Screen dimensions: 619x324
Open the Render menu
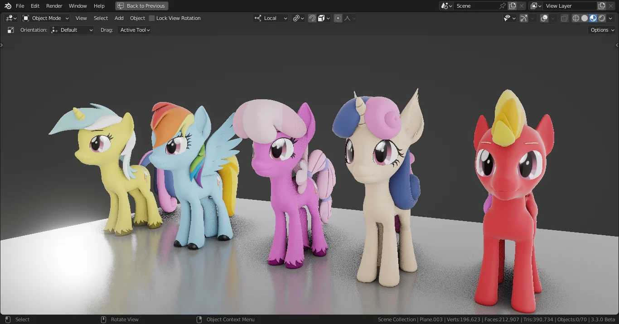(x=54, y=6)
